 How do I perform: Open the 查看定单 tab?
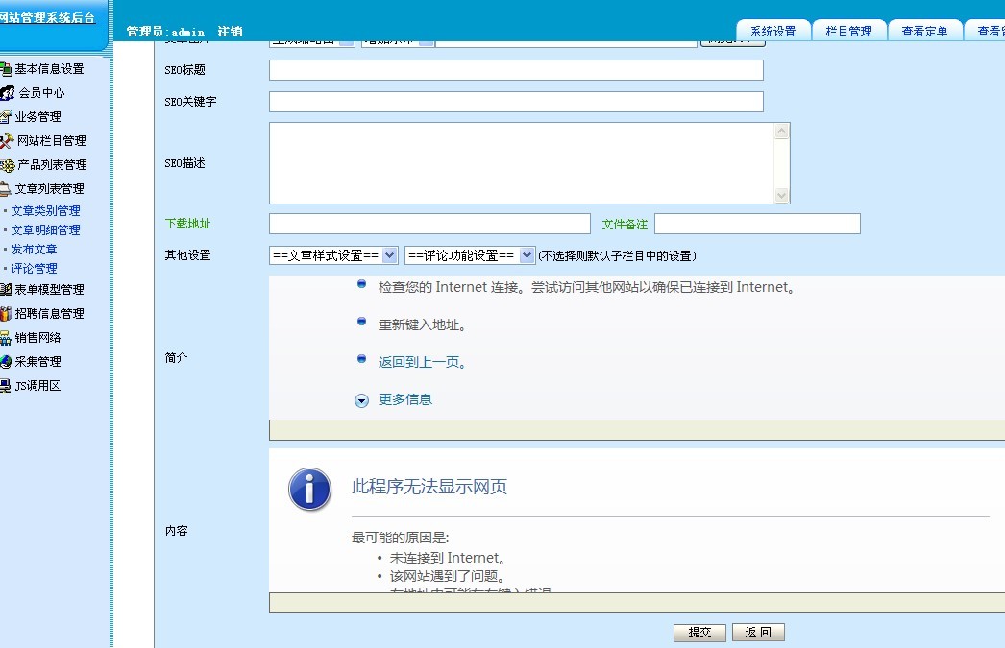[x=924, y=31]
